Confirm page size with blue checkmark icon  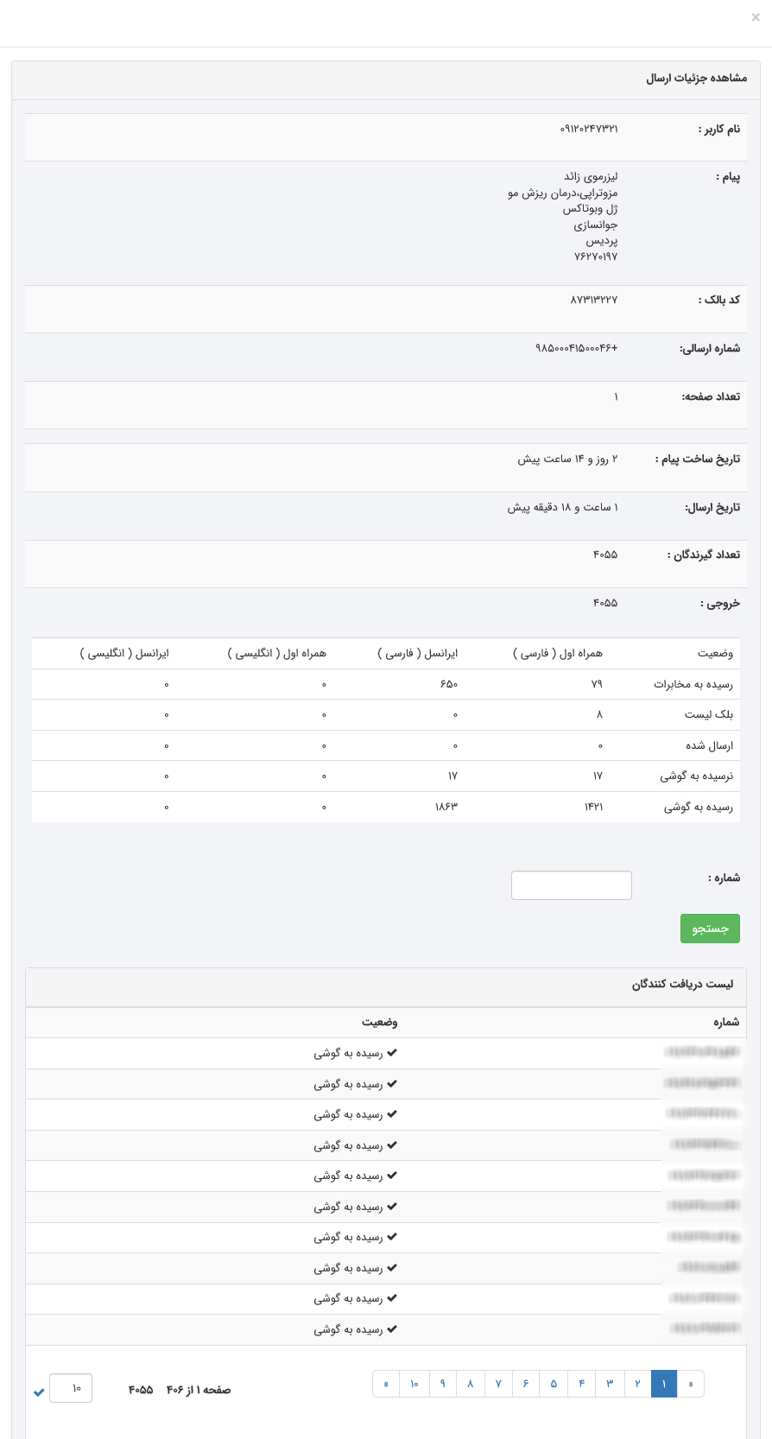point(39,1391)
